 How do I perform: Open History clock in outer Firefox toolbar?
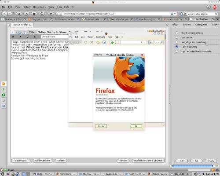42,14
